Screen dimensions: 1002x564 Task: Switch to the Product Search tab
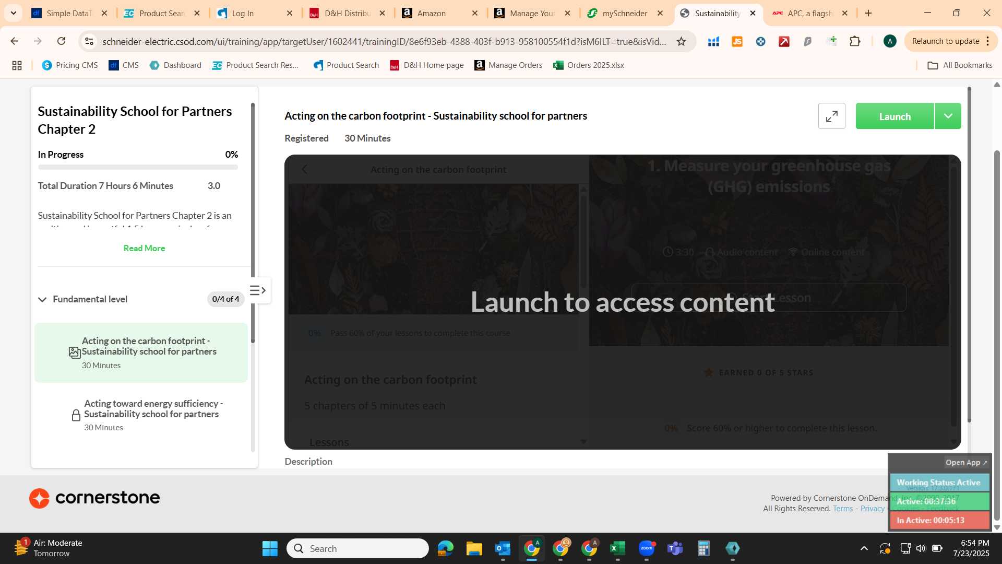click(161, 13)
